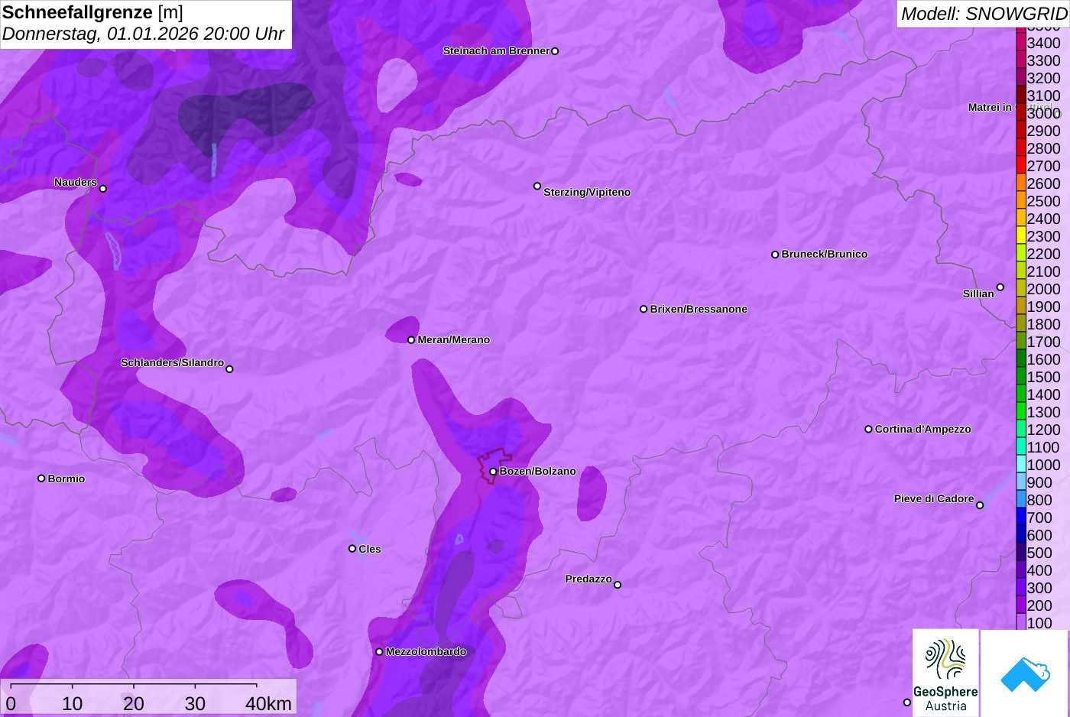The image size is (1070, 717).
Task: Click the date Donnerstag, 01.01.2026 20:00 Uhr
Action: 143,34
